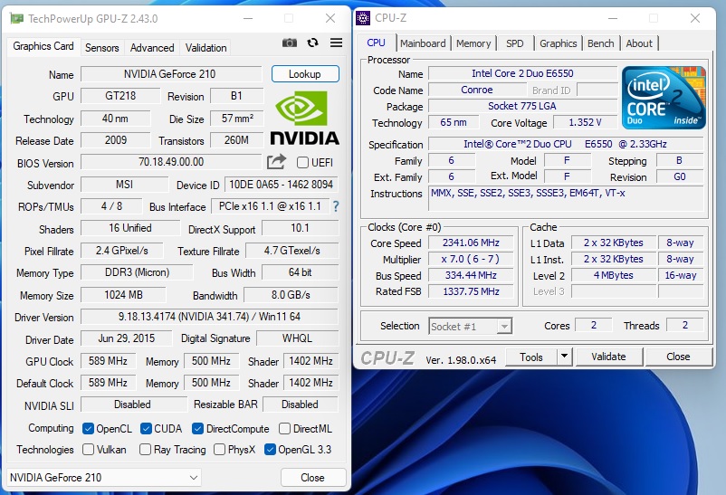Screen dimensions: 726x495
Task: Click the BIOS Version field 70.18.49.00.00
Action: coord(171,162)
